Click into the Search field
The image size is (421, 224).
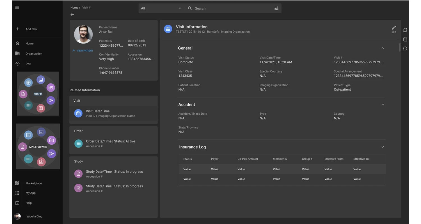coord(230,8)
